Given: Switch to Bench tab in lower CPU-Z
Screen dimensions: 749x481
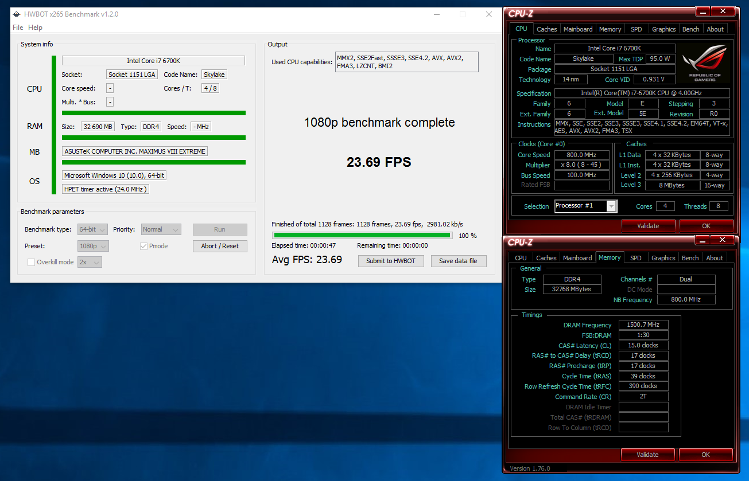Looking at the screenshot, I should pyautogui.click(x=690, y=258).
